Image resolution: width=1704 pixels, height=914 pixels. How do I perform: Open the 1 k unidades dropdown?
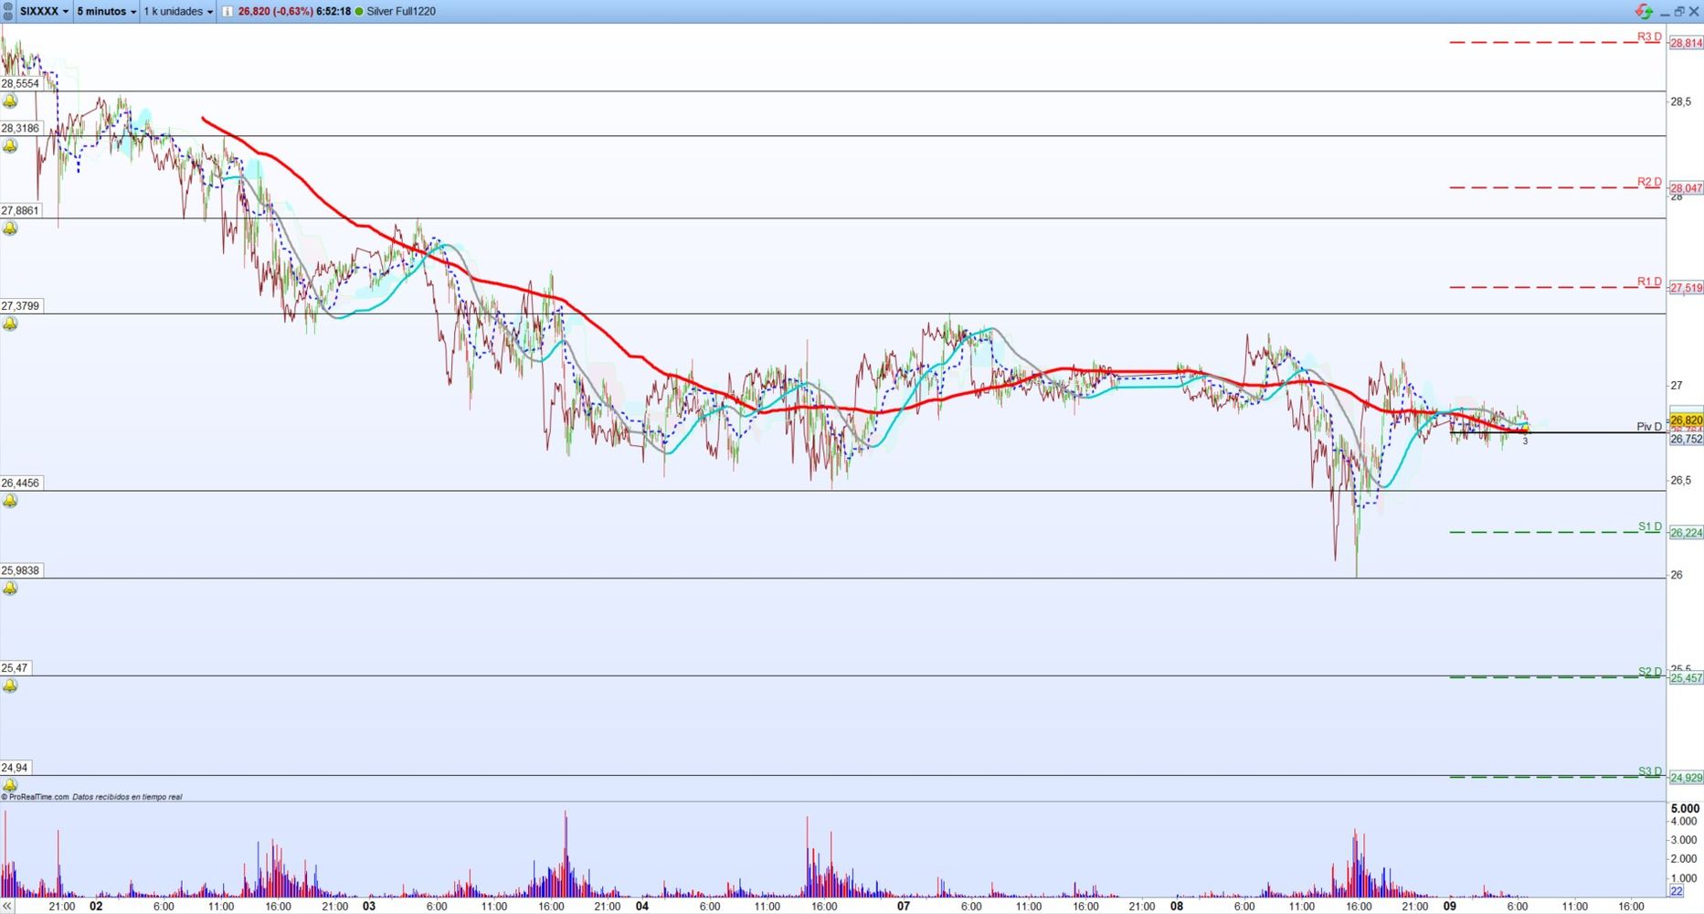coord(178,11)
